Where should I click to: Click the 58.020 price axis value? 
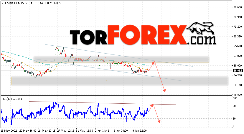[x=238, y=66]
